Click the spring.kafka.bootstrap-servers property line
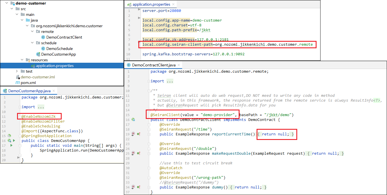 pyautogui.click(x=193, y=54)
